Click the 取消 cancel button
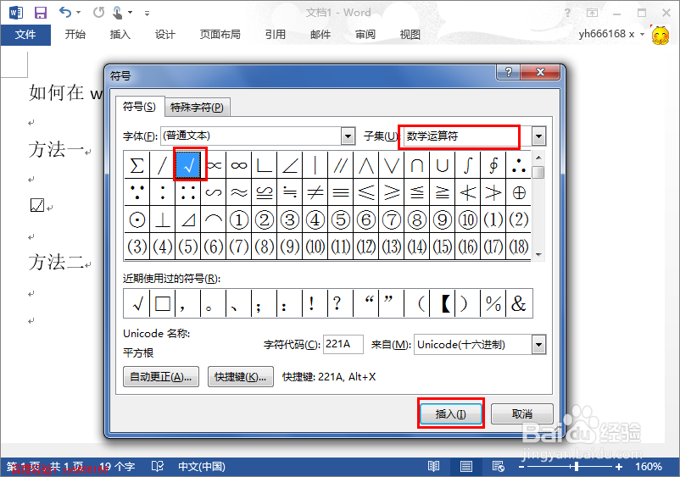Screen dimensions: 680x477 coord(522,413)
